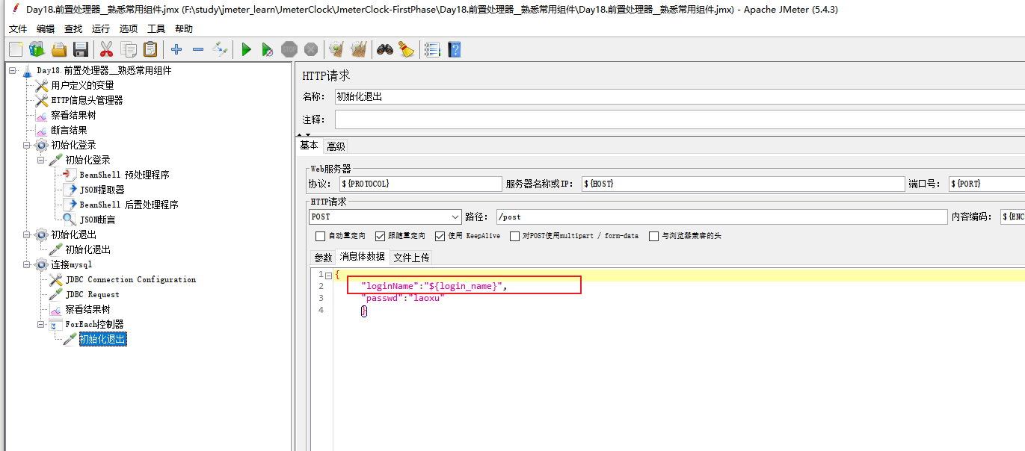1025x451 pixels.
Task: Collapse the 初始化登录 sampler expander
Action: tap(41, 160)
